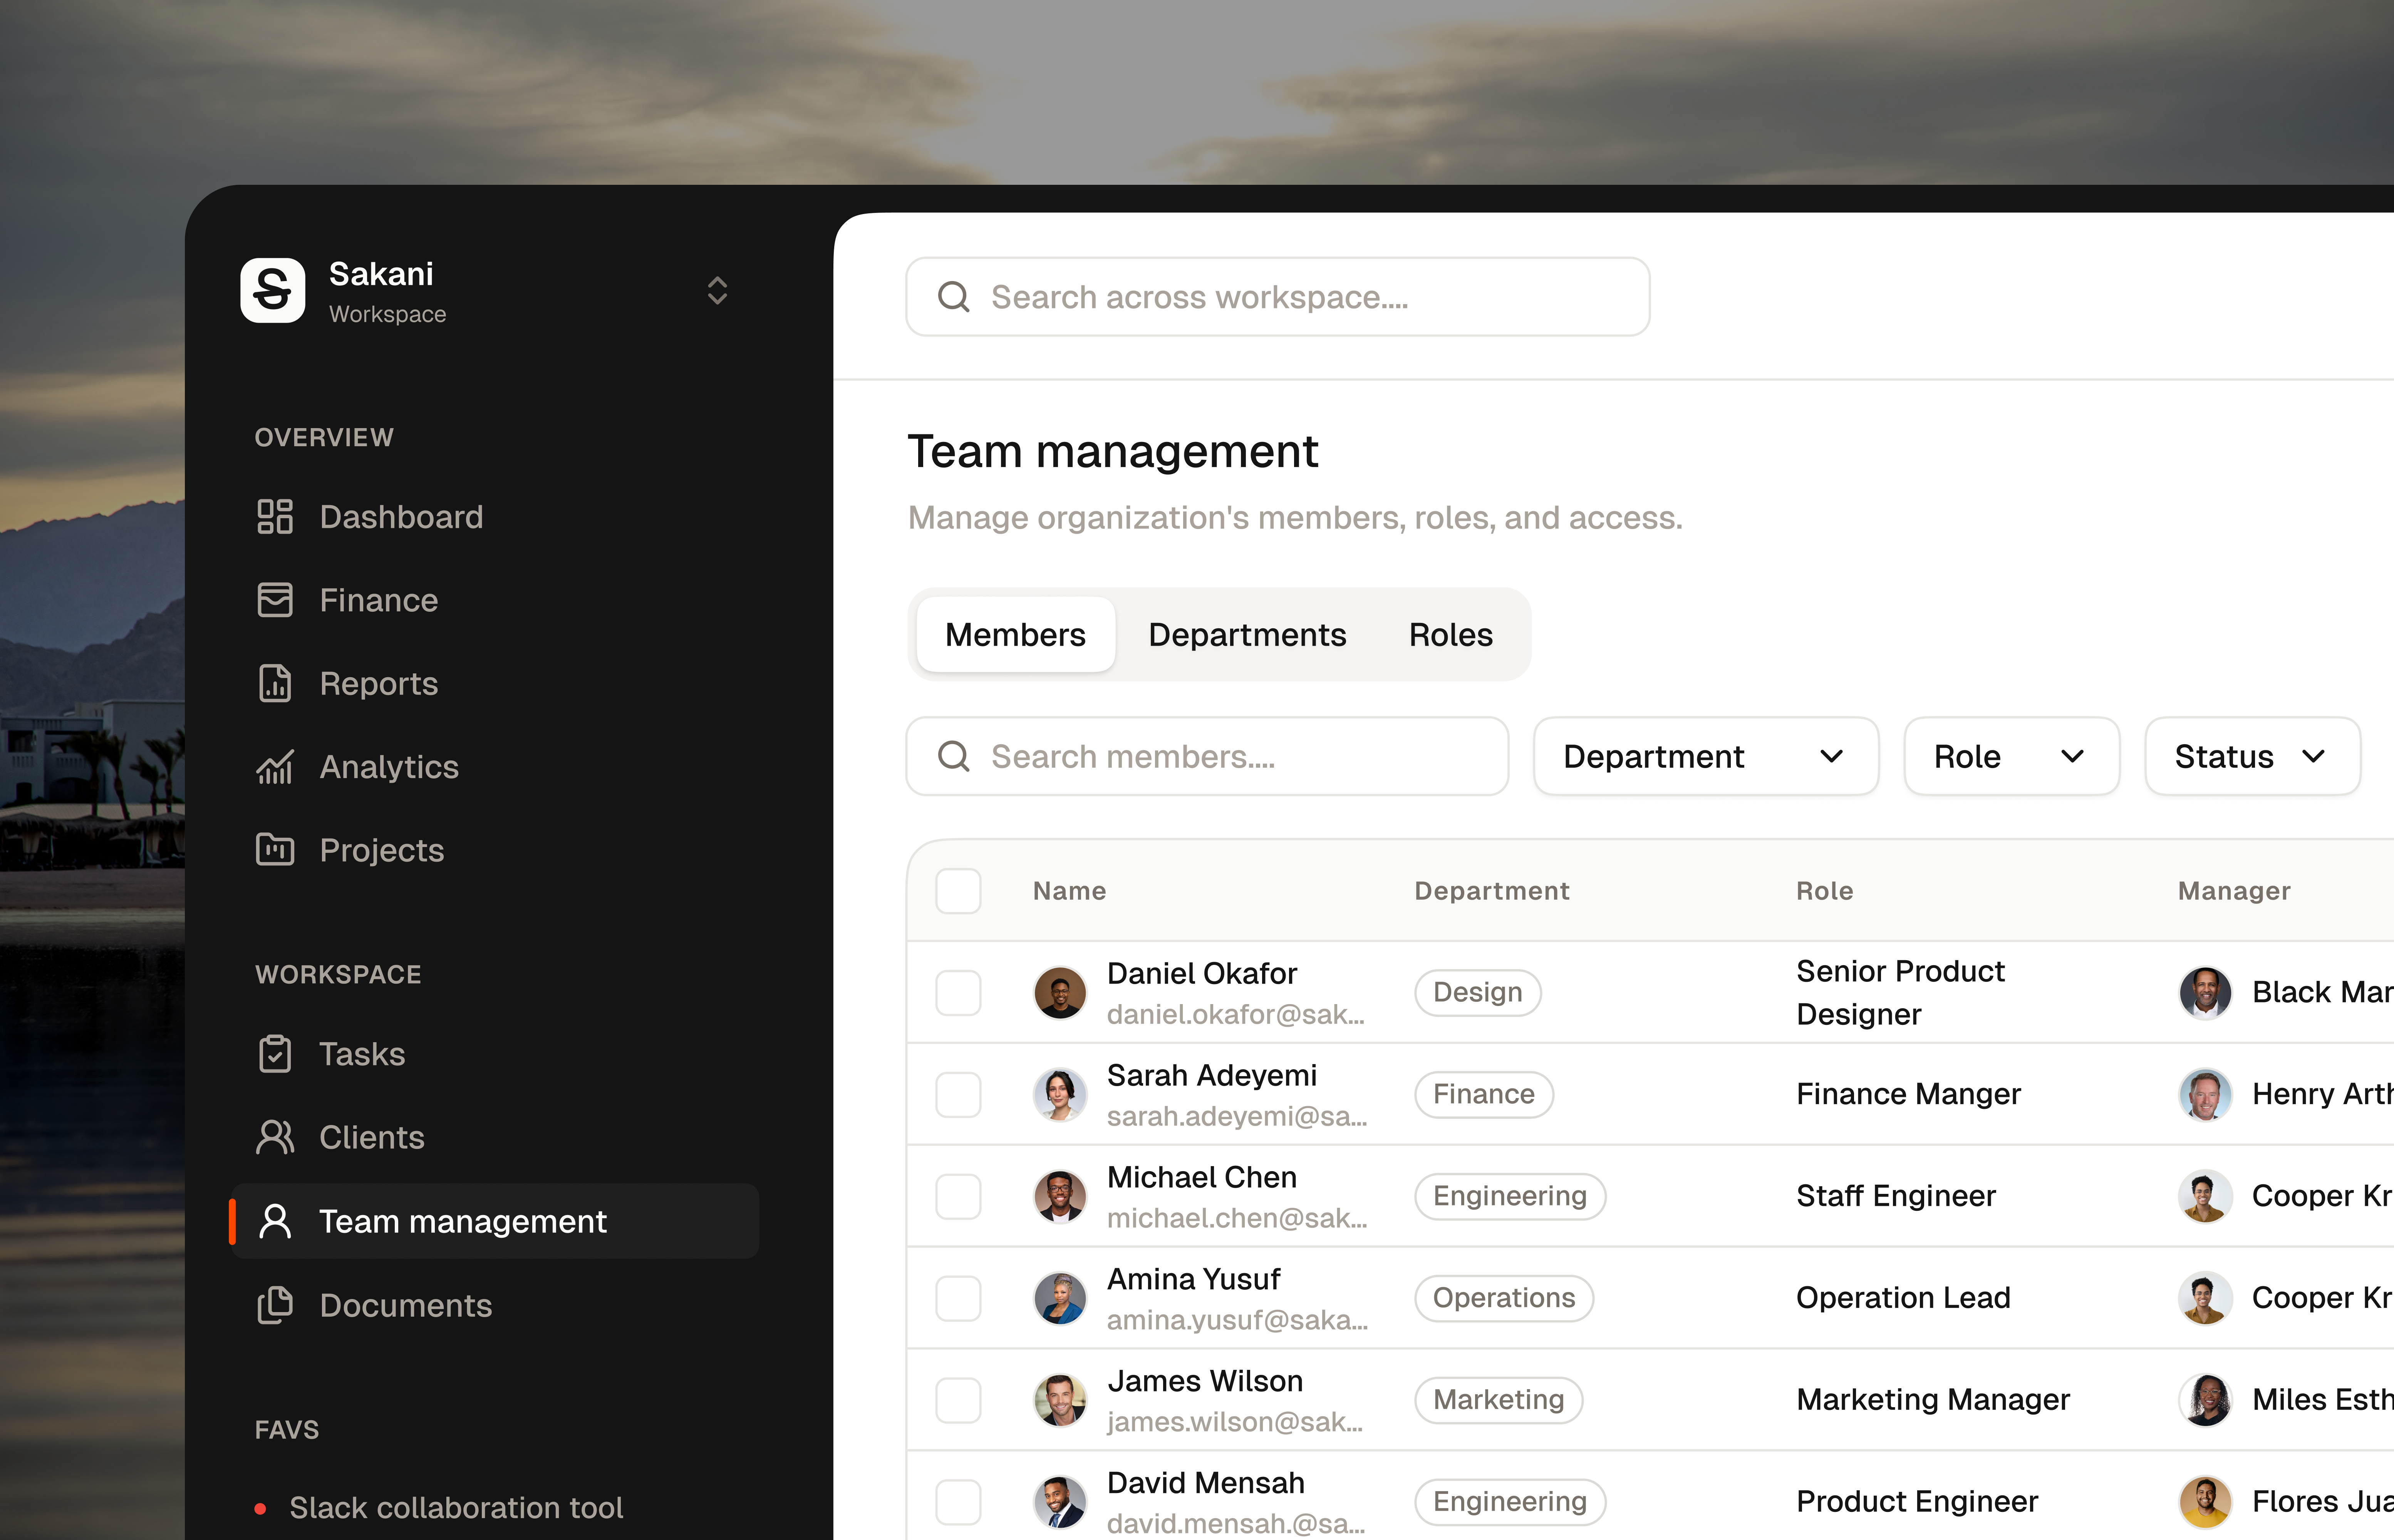Click manager Black Mar avatar
Screen dimensions: 2394x1540
pos(2205,993)
